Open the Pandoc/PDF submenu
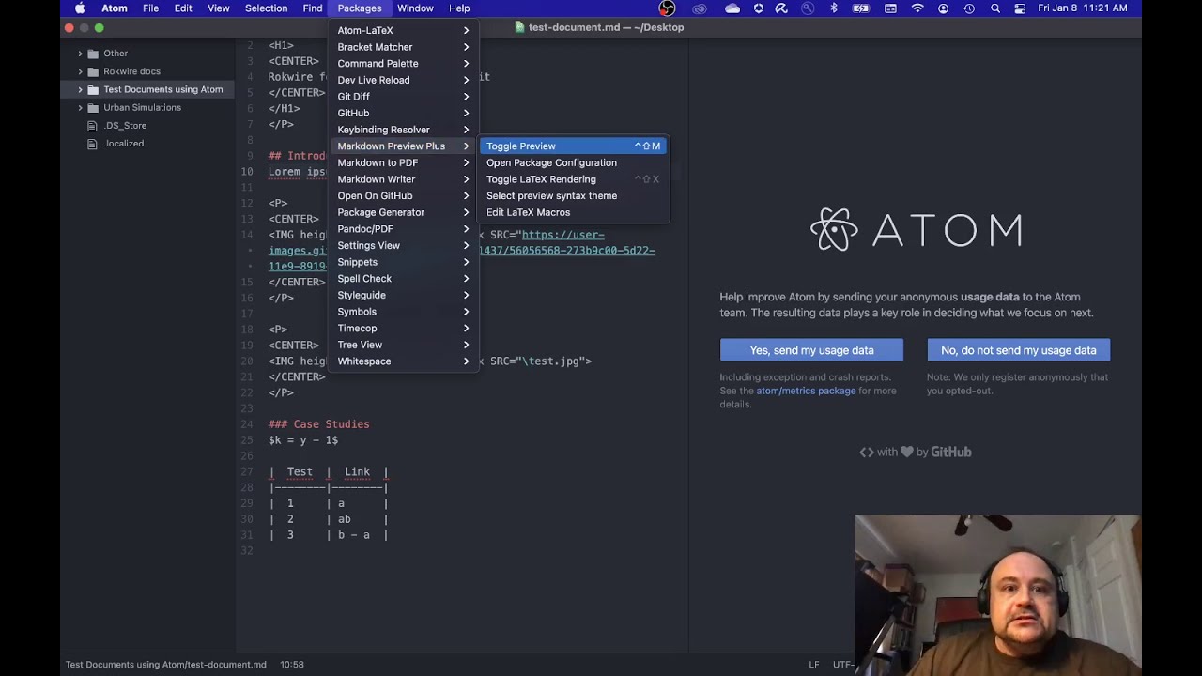 coord(403,229)
